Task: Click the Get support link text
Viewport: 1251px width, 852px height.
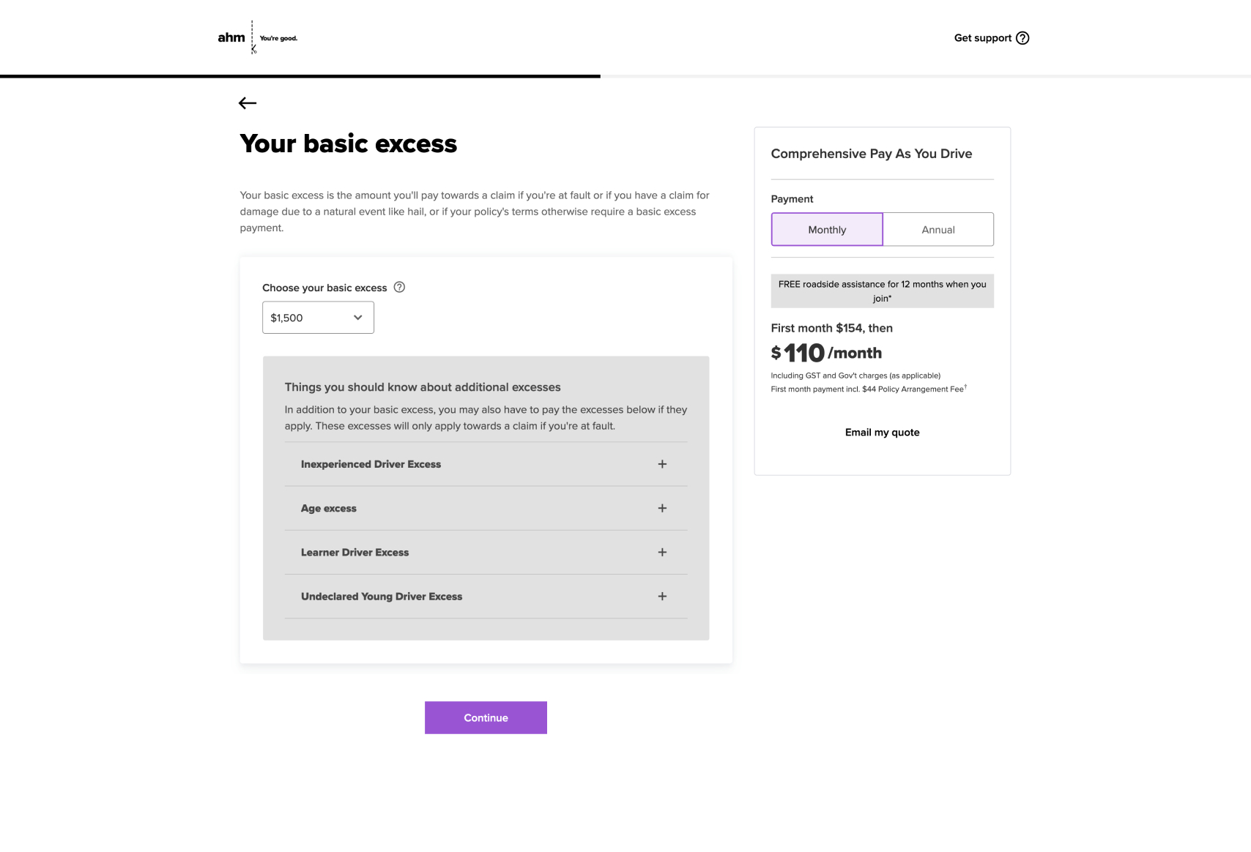Action: [982, 38]
